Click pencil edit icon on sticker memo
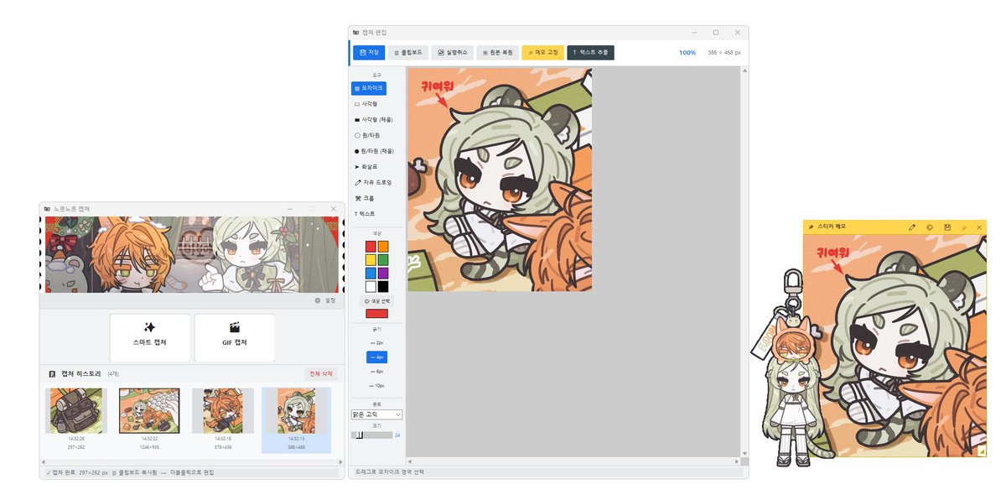The image size is (1006, 495). [912, 227]
